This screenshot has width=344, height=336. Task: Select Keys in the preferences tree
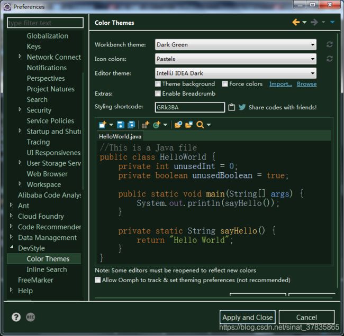[x=34, y=46]
